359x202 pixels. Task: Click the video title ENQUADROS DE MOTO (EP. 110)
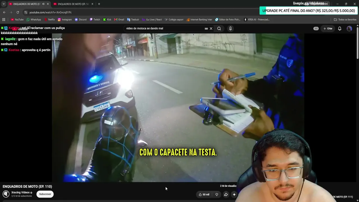click(x=27, y=187)
